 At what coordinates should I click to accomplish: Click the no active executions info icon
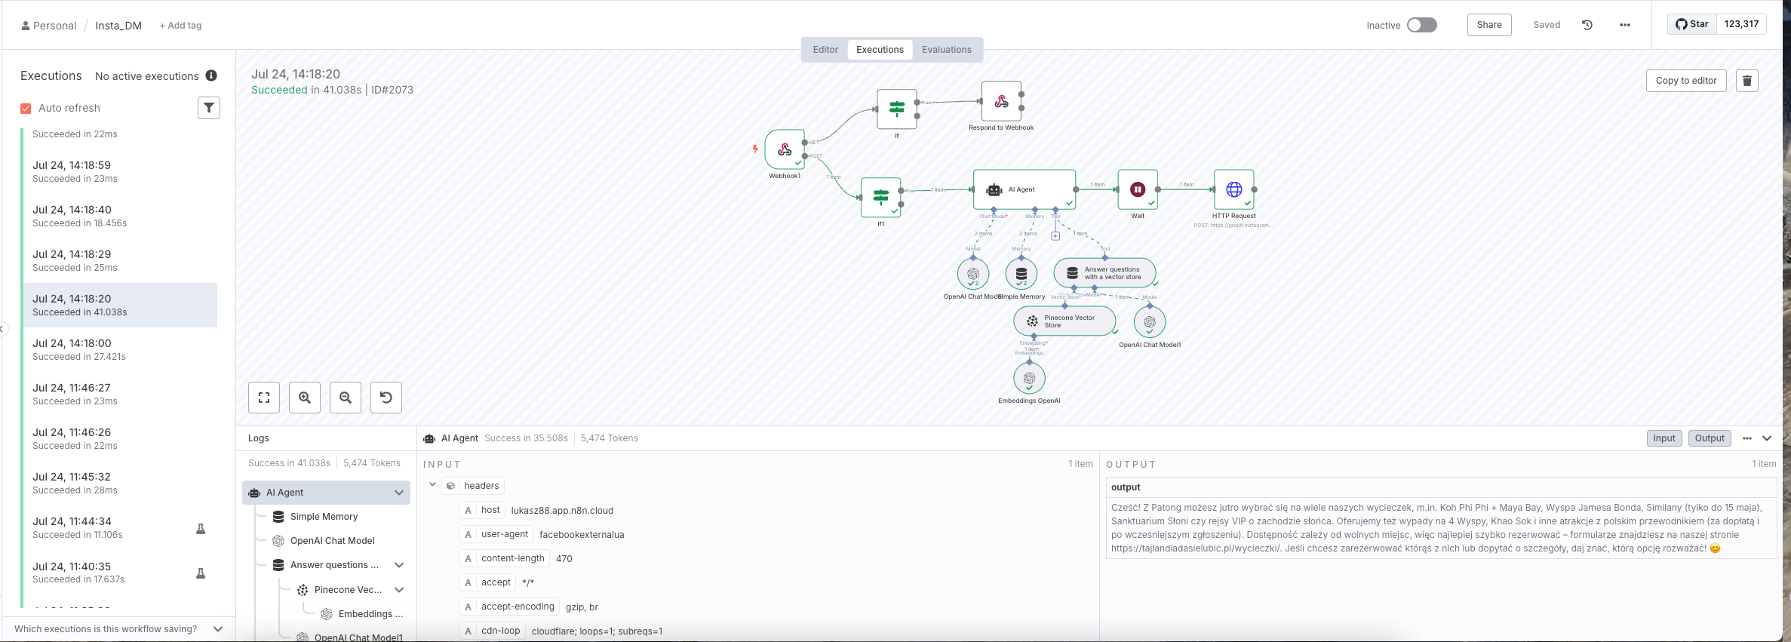click(x=211, y=75)
